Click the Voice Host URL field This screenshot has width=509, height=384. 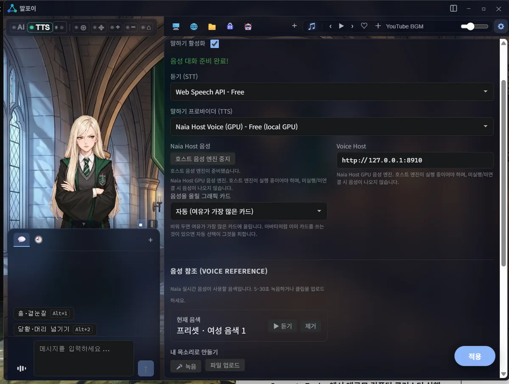coord(415,160)
